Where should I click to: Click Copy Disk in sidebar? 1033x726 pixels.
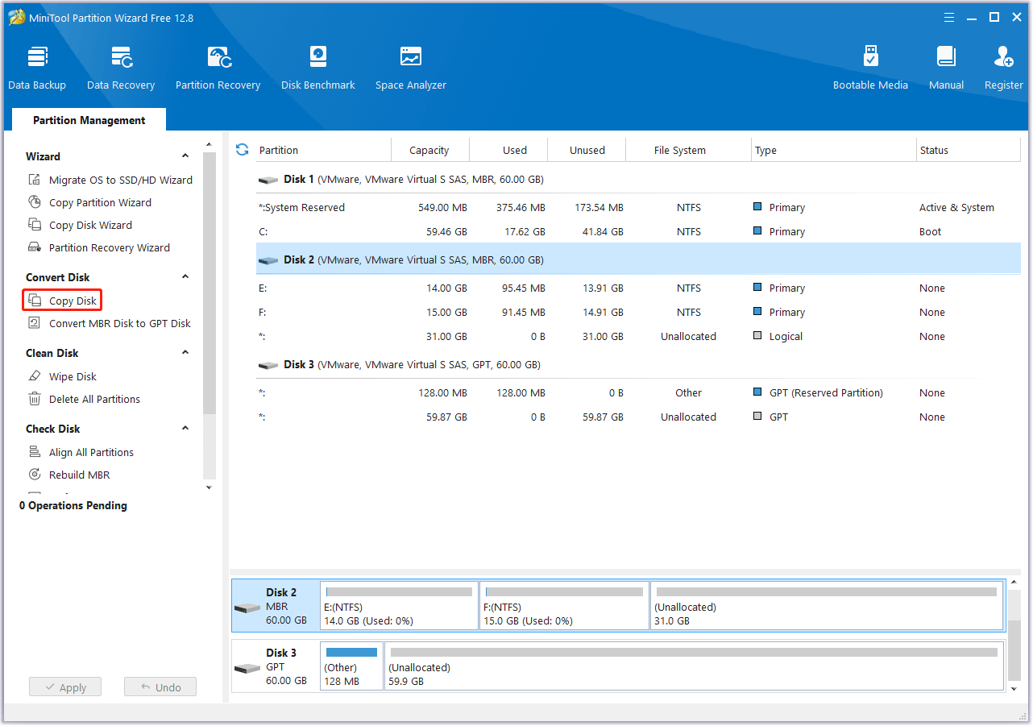(73, 301)
